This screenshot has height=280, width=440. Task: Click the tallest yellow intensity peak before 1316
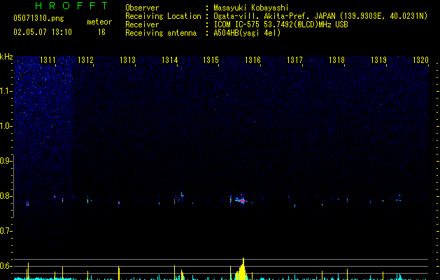click(243, 268)
